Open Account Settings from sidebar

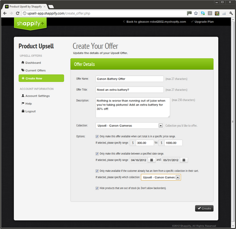pyautogui.click(x=37, y=96)
